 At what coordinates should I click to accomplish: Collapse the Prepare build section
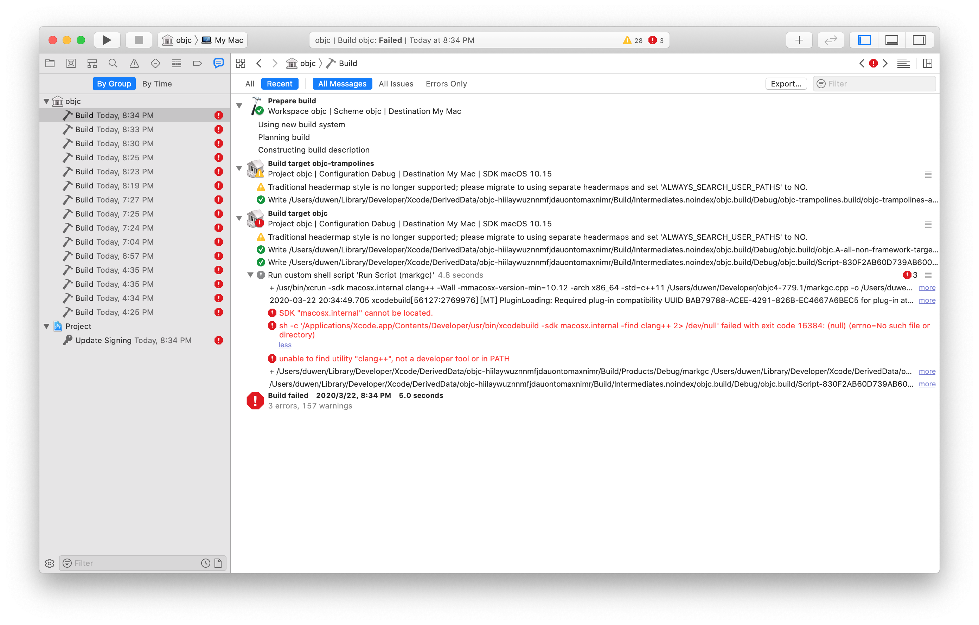(x=239, y=106)
